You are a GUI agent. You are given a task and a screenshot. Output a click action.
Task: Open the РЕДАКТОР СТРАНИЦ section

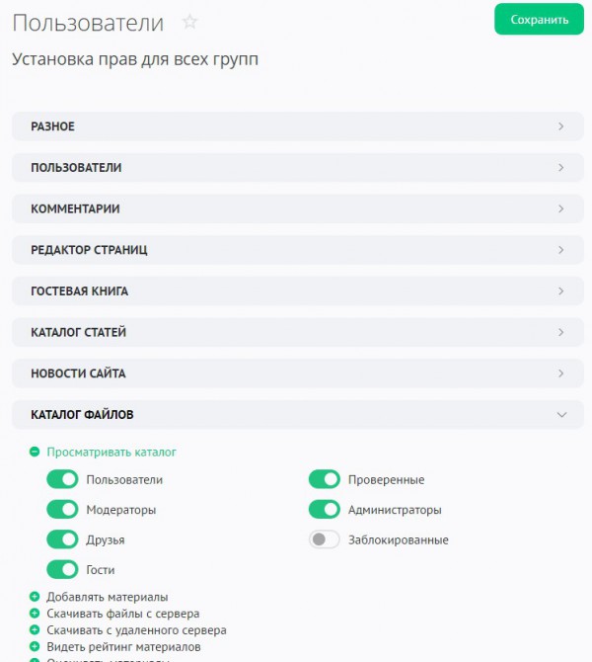(298, 250)
